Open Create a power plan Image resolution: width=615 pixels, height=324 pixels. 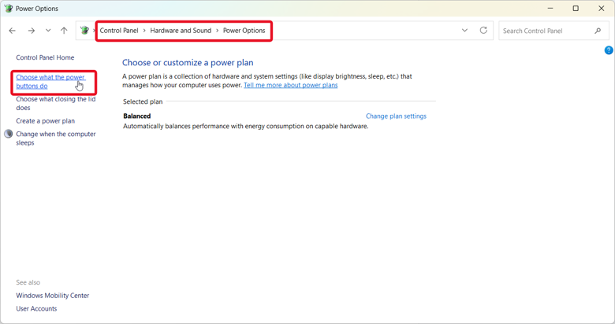pos(45,121)
